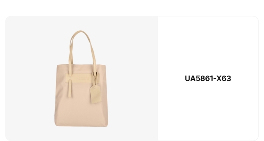Viewport: 264px width, 141px height.
Task: Click the metal ring holding the tag
Action: [95, 74]
